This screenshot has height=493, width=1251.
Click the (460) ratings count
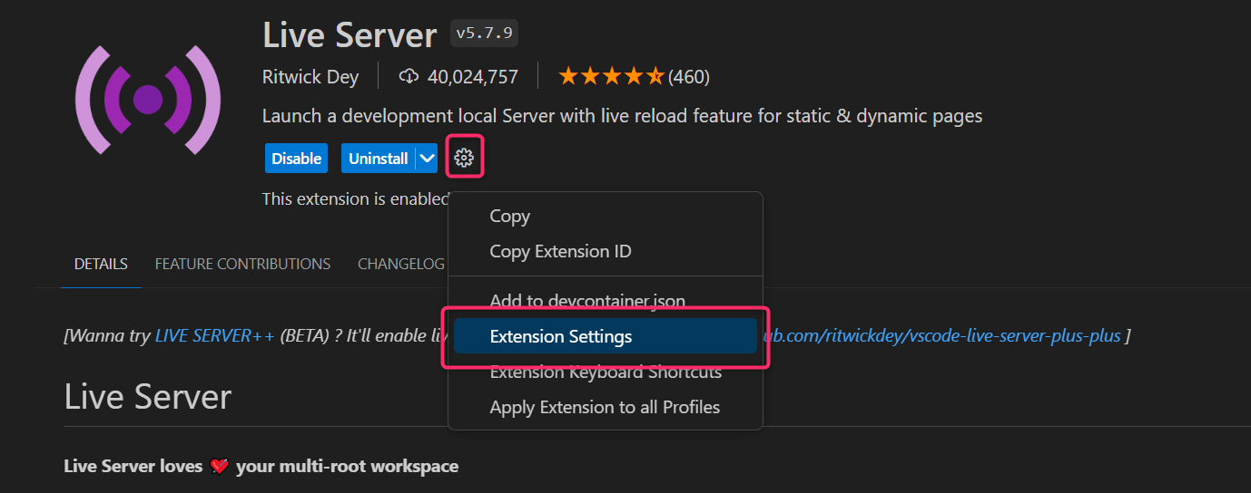pos(689,76)
